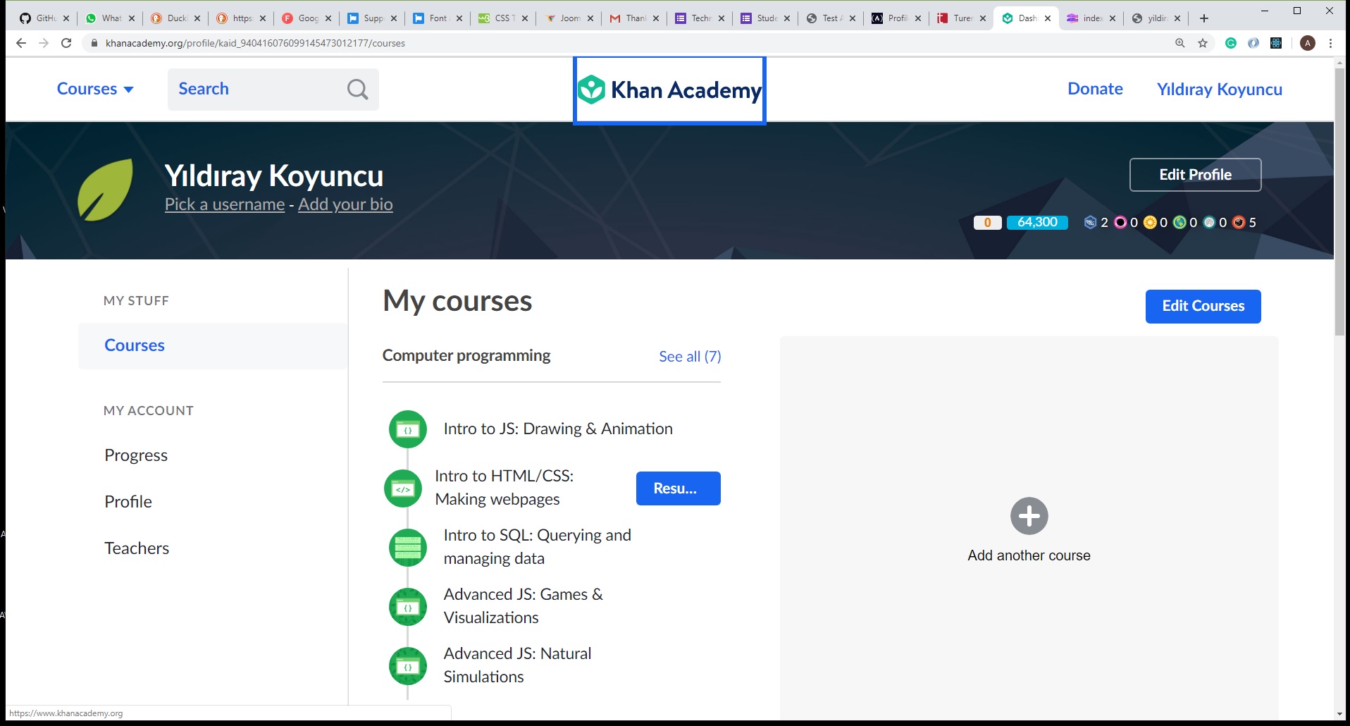Viewport: 1350px width, 726px height.
Task: Click the Challenge Patches badge icon
Action: (1090, 223)
